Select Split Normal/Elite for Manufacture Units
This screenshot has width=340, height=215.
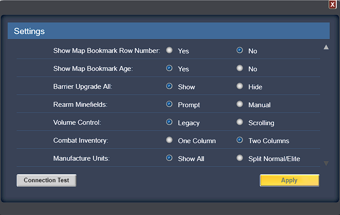pyautogui.click(x=240, y=158)
